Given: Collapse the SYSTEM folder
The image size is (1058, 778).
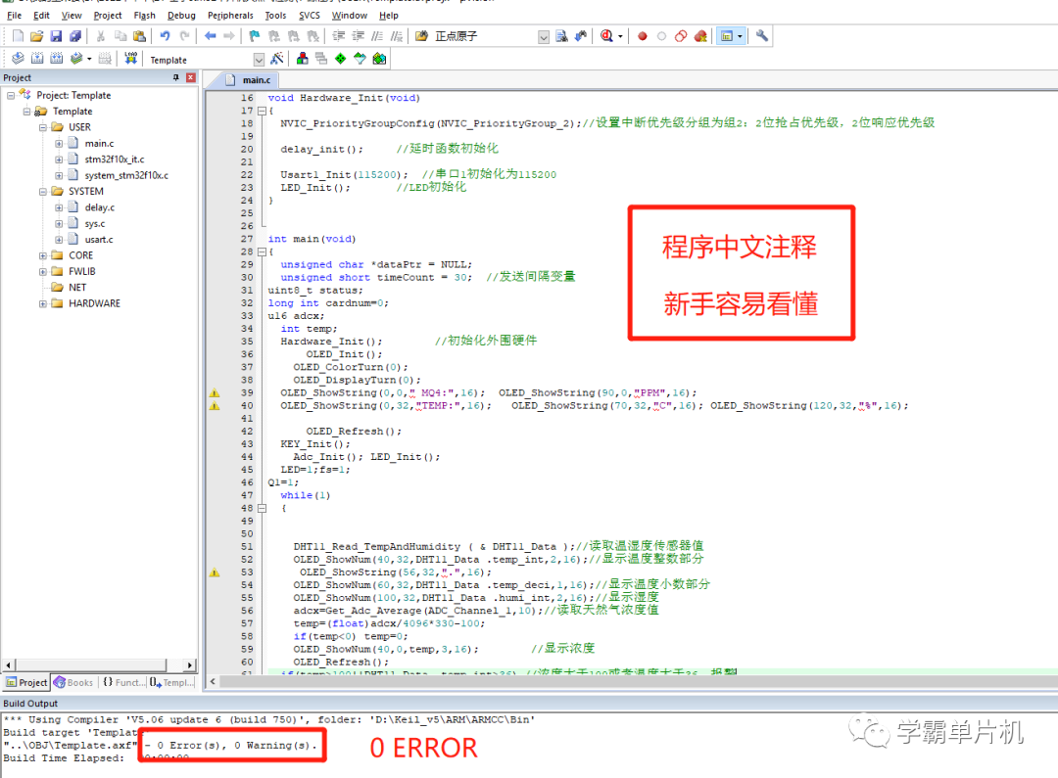Looking at the screenshot, I should pyautogui.click(x=42, y=192).
